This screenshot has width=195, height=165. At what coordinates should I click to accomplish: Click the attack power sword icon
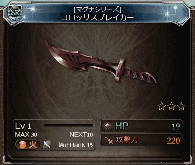[109, 140]
